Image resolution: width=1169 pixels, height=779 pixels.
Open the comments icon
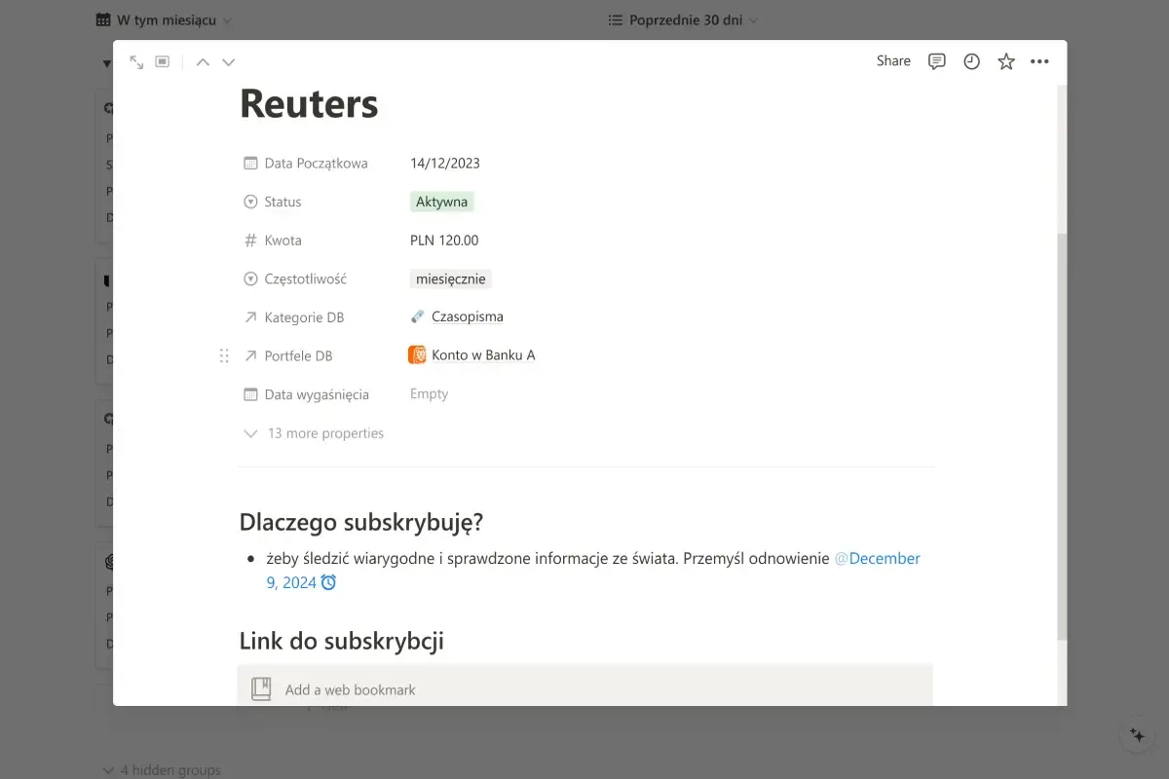coord(937,61)
